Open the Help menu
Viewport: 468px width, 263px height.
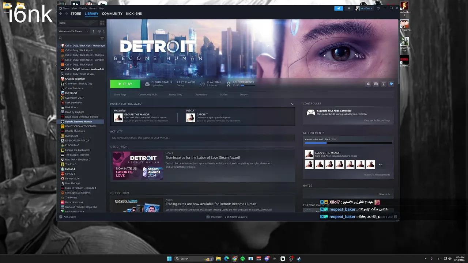click(x=101, y=8)
